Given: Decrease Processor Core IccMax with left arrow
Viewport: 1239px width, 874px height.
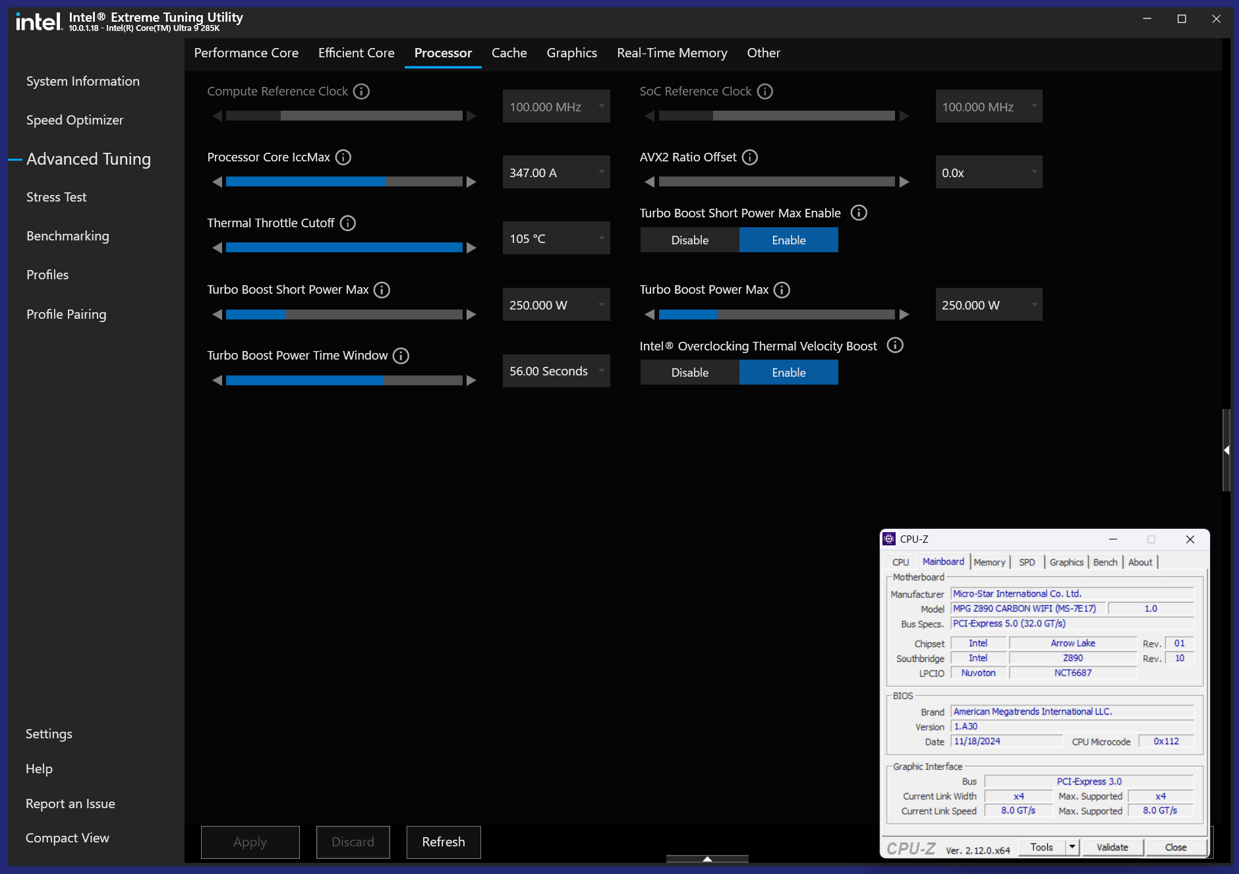Looking at the screenshot, I should pyautogui.click(x=217, y=182).
